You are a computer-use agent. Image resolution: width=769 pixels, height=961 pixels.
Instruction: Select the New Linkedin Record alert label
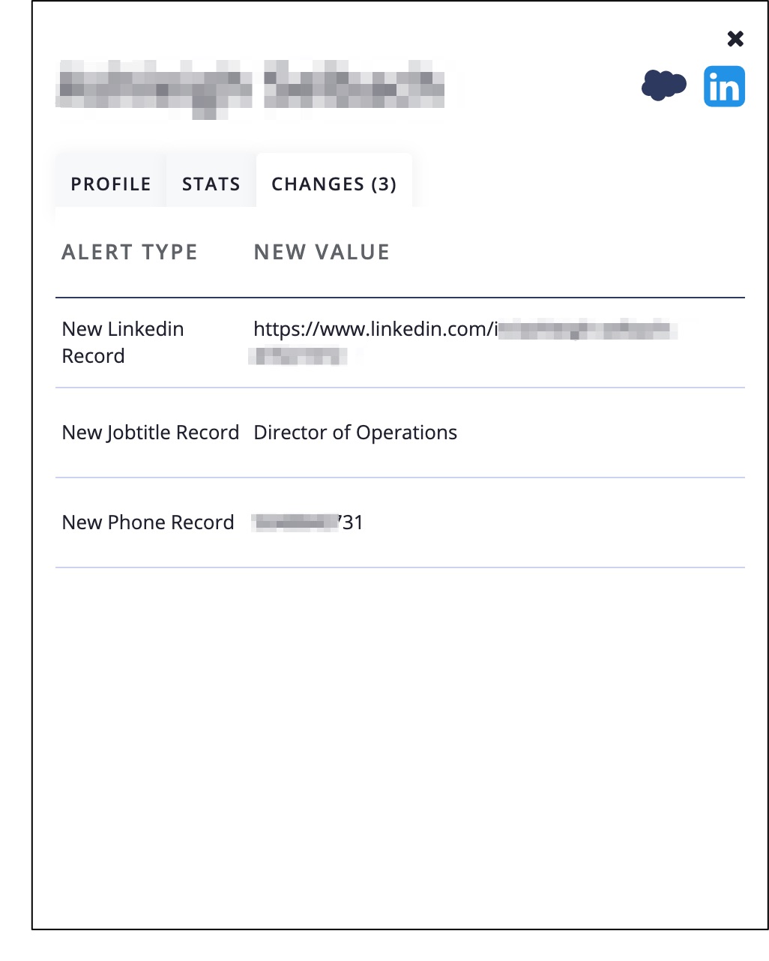pyautogui.click(x=123, y=342)
